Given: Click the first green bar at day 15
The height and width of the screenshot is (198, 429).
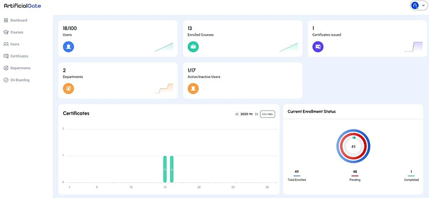Looking at the screenshot, I should [x=165, y=169].
